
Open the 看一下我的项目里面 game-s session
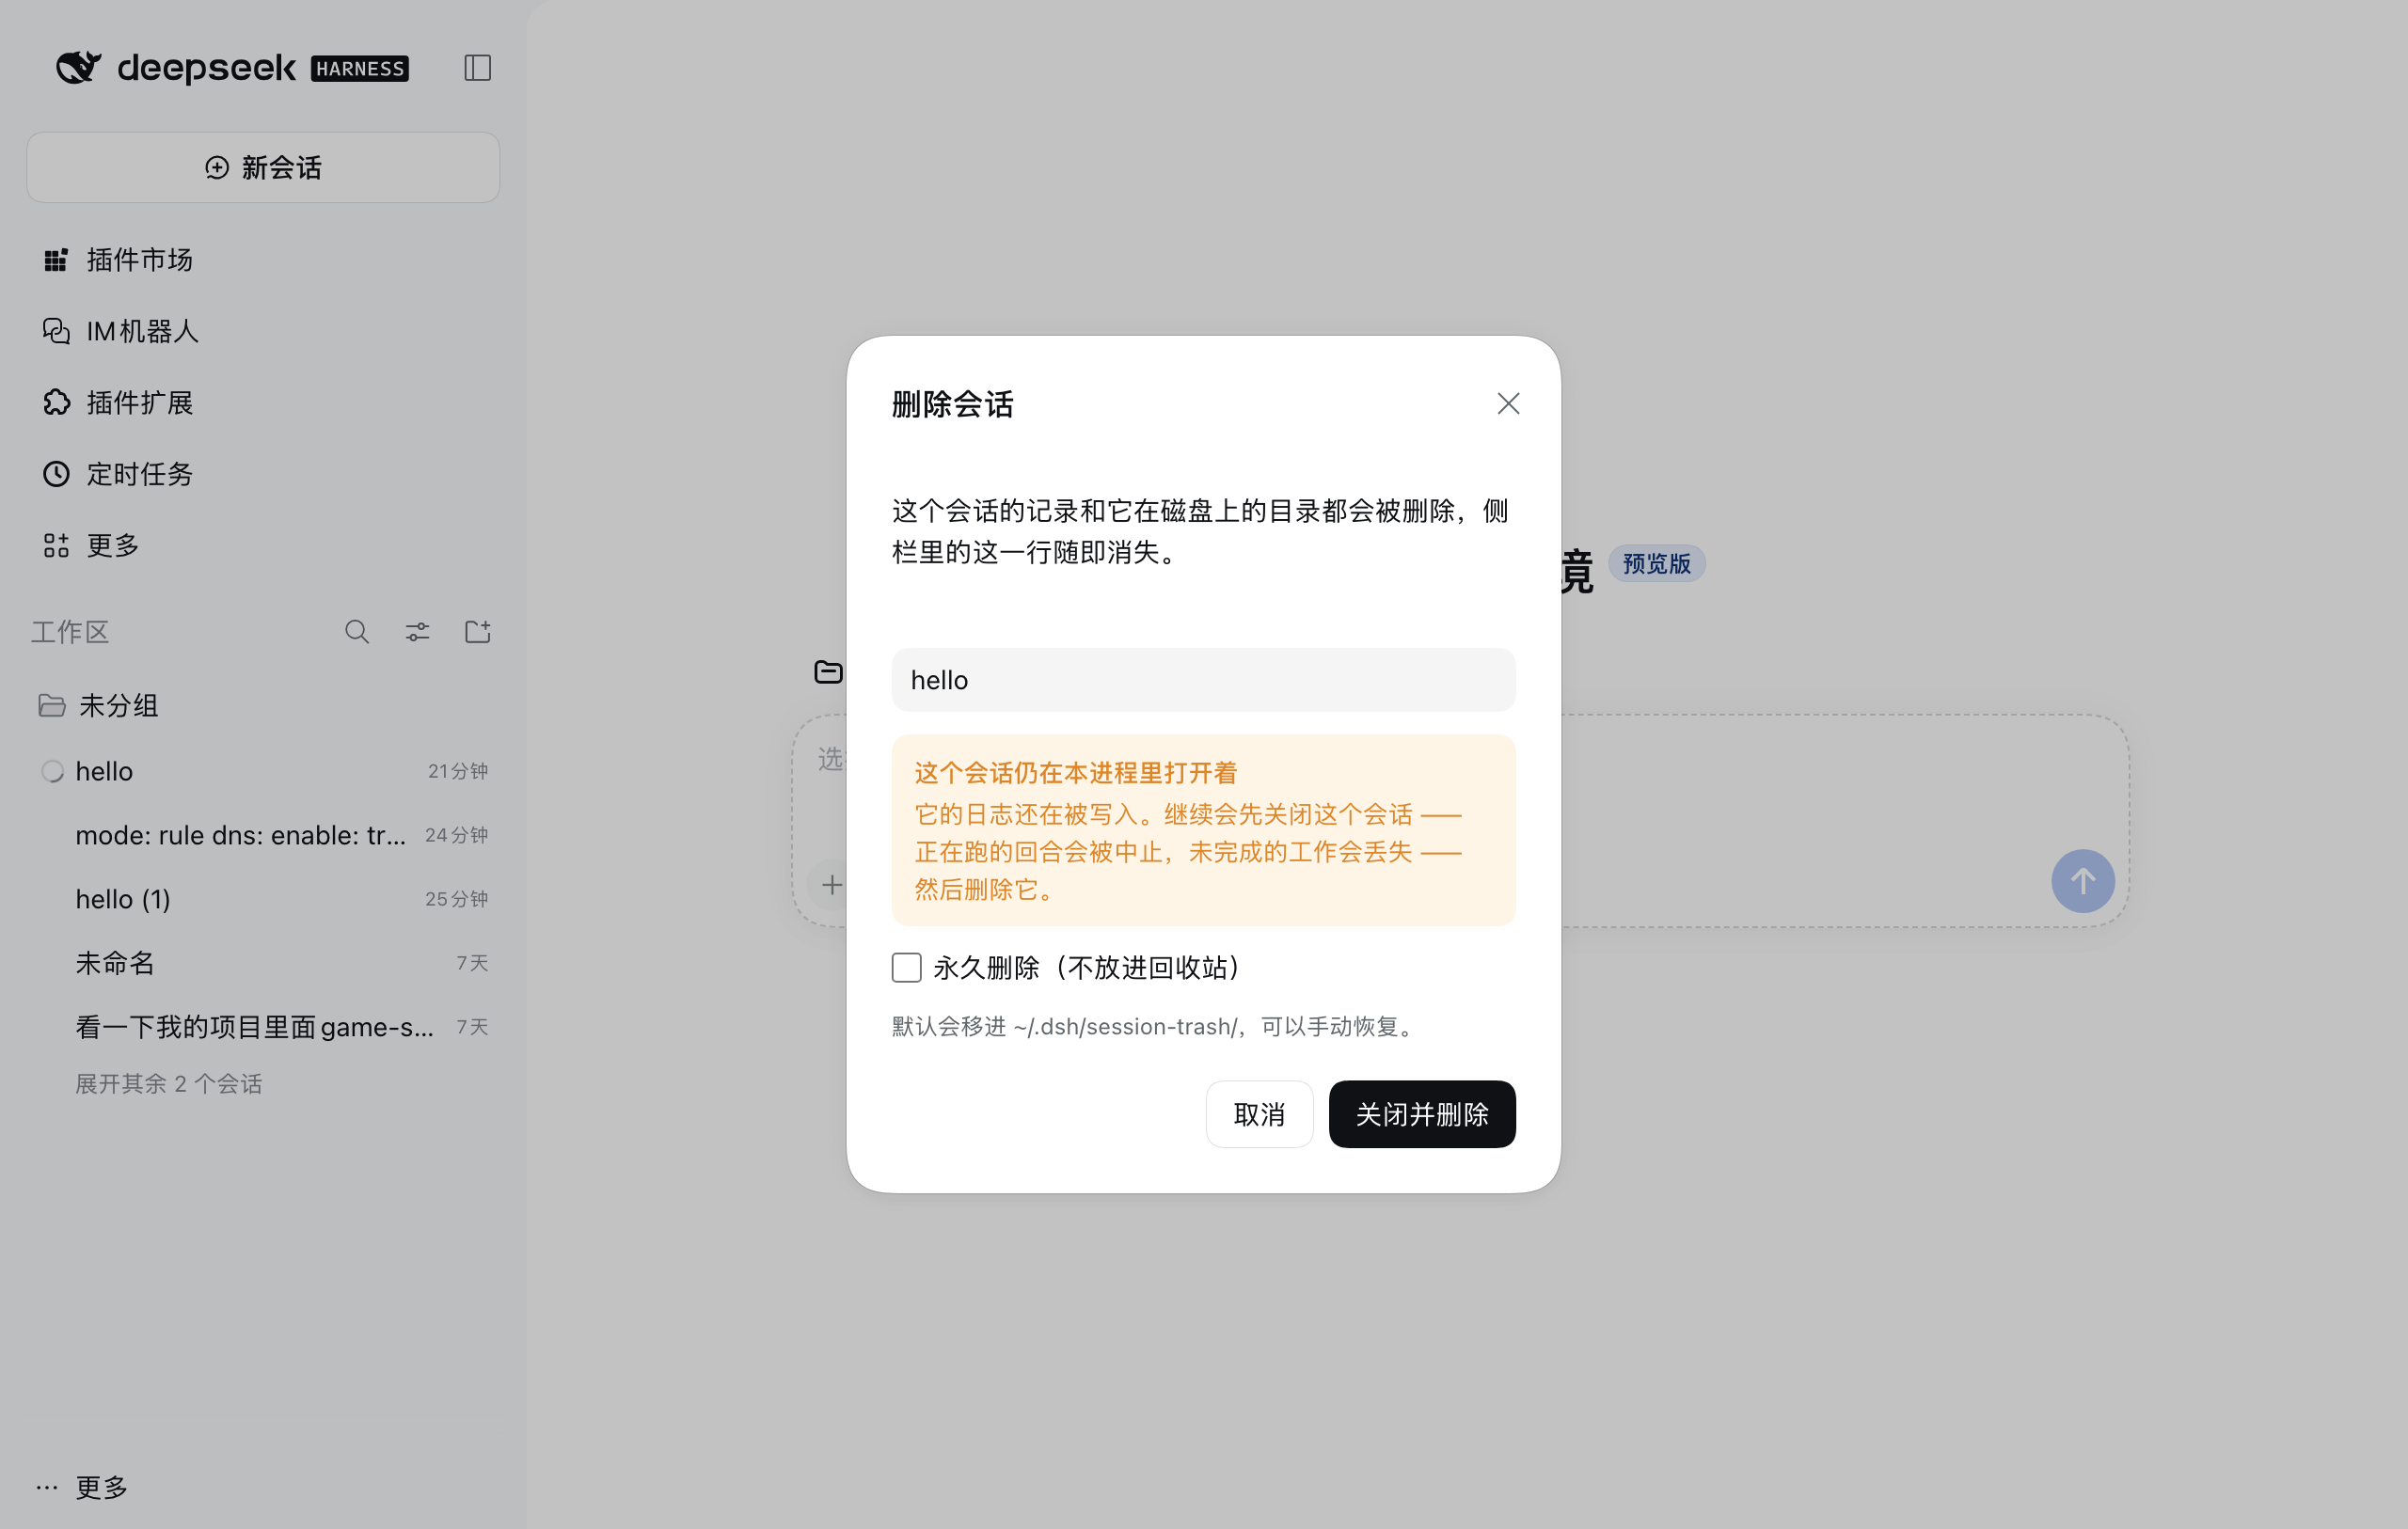click(263, 1027)
